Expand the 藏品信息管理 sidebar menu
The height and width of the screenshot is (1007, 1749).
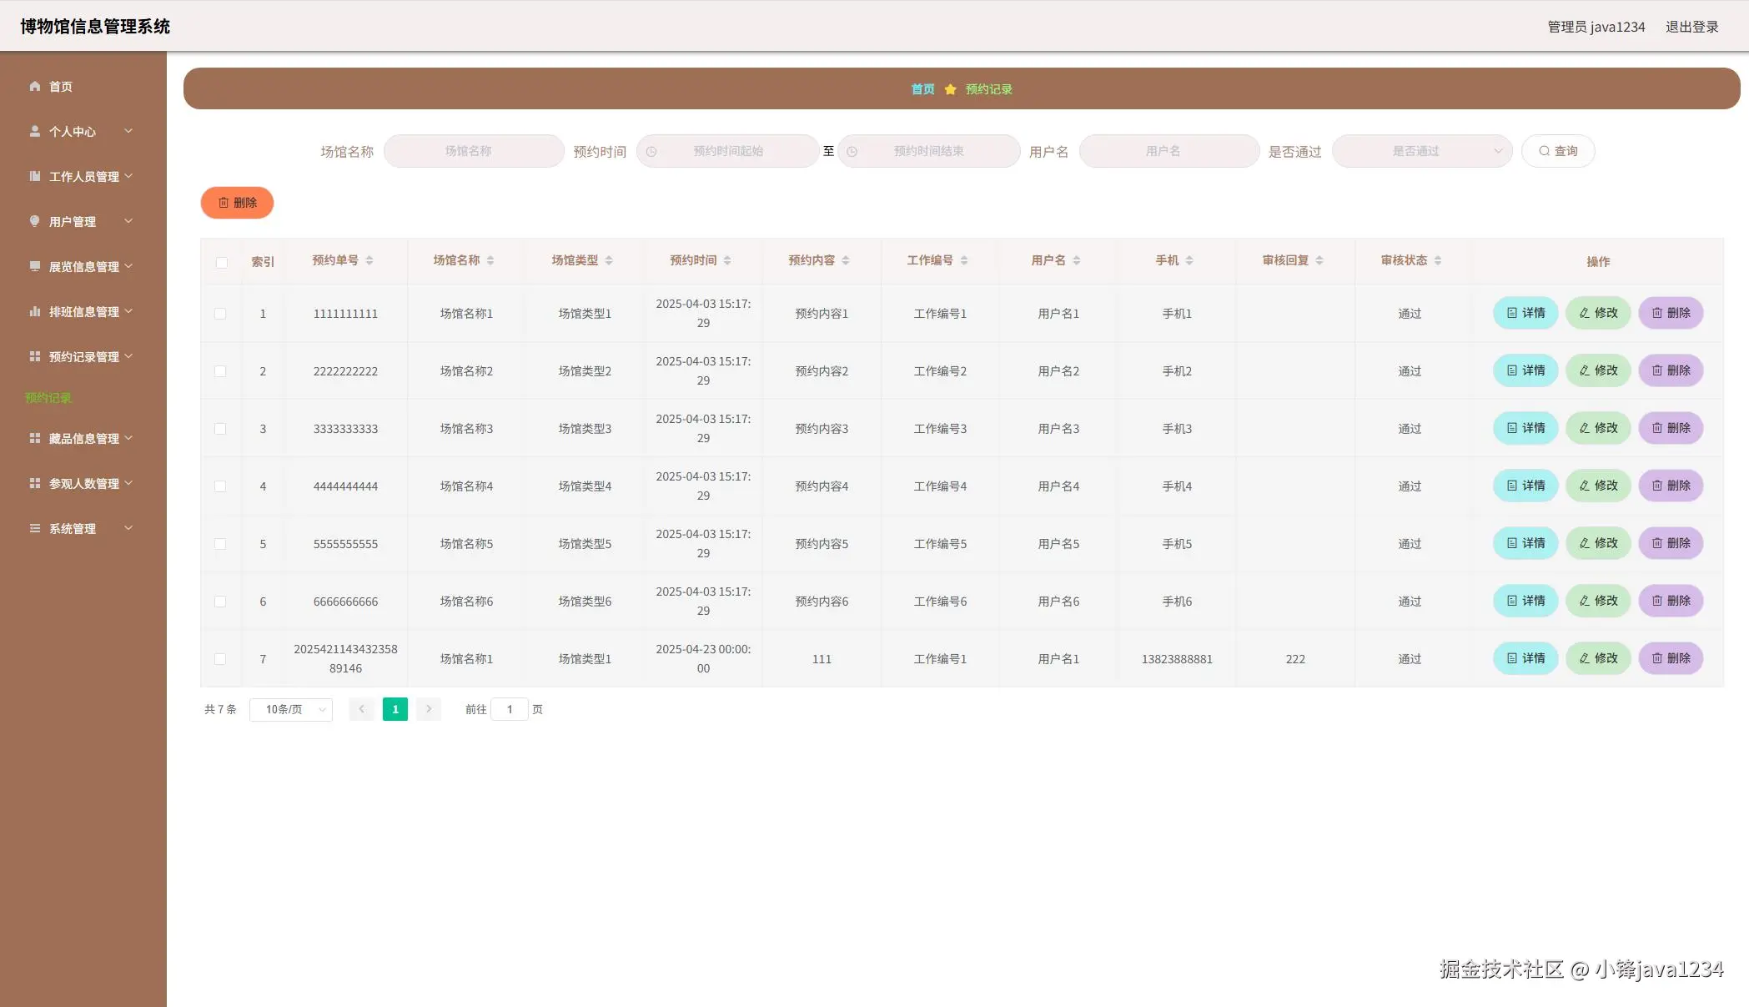pos(83,438)
